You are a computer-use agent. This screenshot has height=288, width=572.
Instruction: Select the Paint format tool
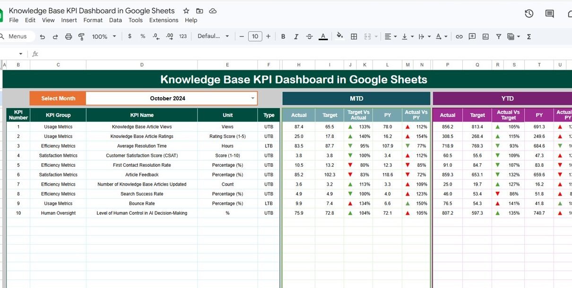coord(81,36)
